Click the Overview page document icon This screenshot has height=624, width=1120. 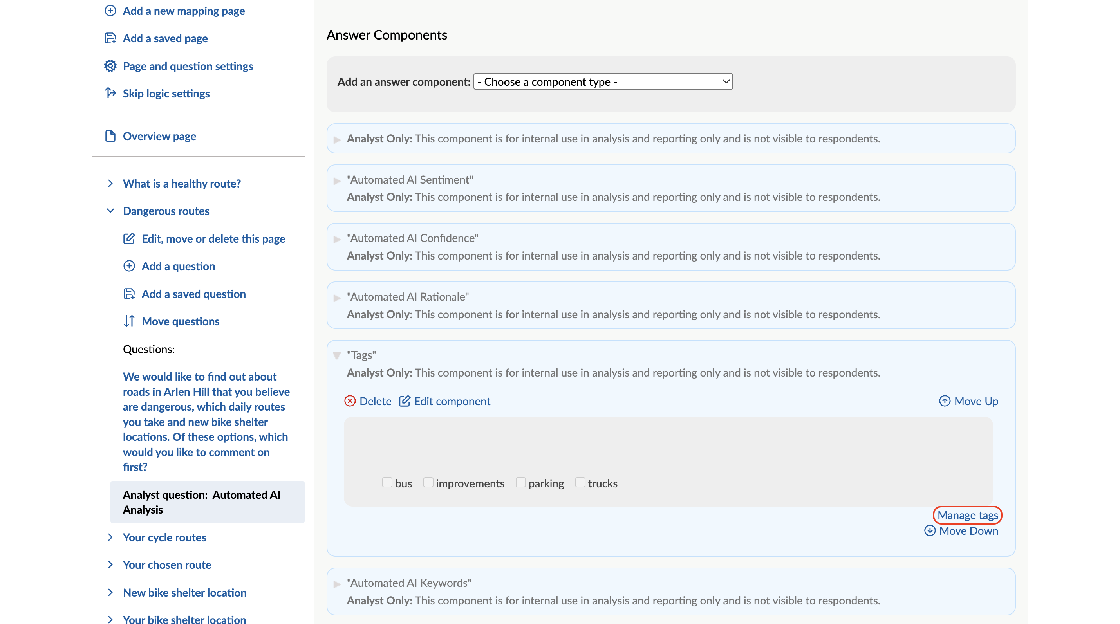tap(110, 136)
